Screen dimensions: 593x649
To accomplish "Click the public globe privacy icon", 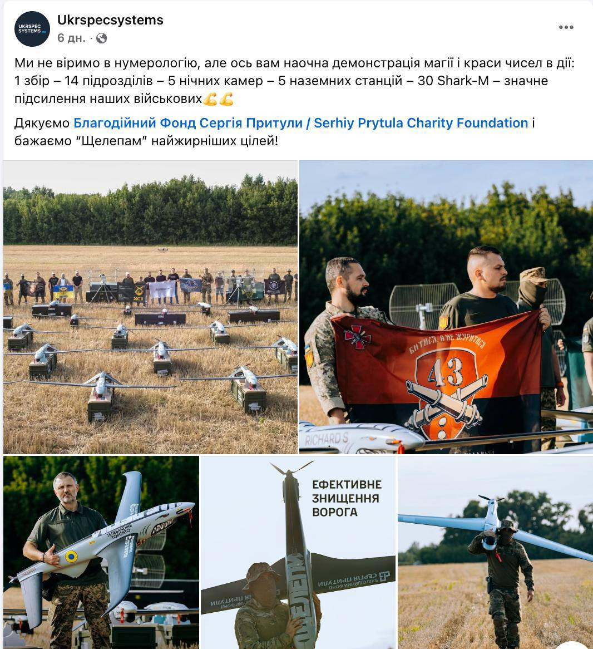I will tap(102, 38).
